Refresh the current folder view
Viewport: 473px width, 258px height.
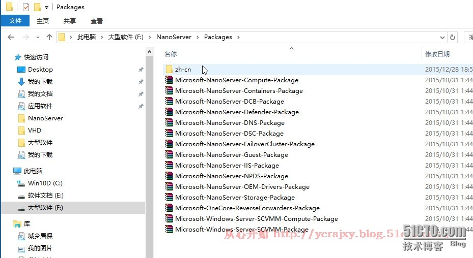click(453, 38)
